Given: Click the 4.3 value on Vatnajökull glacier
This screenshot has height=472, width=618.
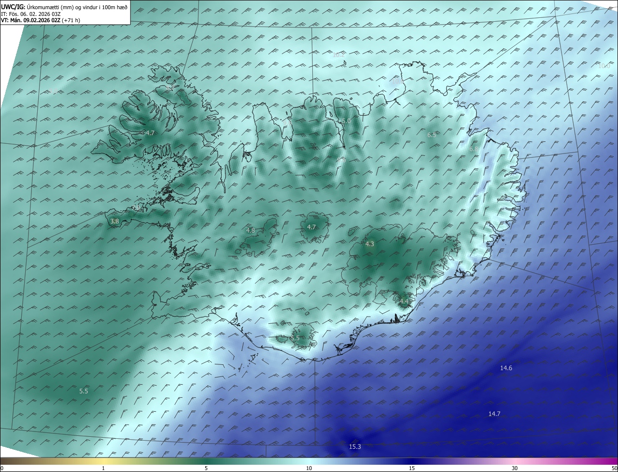Looking at the screenshot, I should pos(369,244).
